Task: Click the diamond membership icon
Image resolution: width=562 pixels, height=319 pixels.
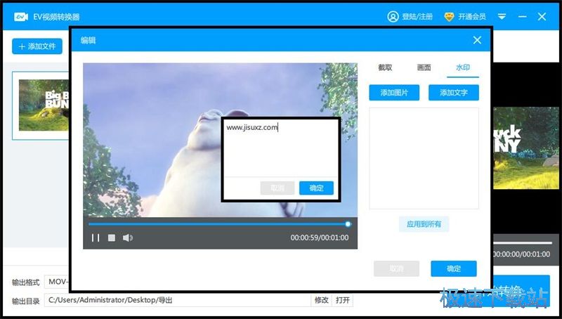Action: tap(449, 16)
